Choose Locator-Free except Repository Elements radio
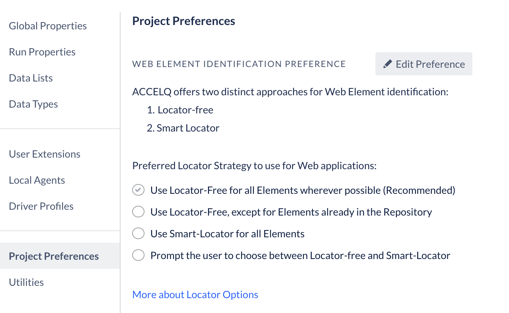Screen dimensions: 509x313 pos(138,212)
